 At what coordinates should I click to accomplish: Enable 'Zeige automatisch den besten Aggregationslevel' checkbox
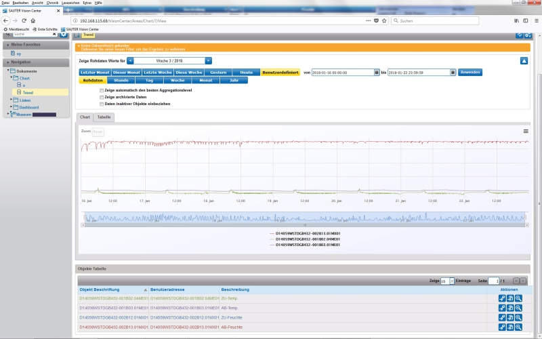(x=102, y=90)
